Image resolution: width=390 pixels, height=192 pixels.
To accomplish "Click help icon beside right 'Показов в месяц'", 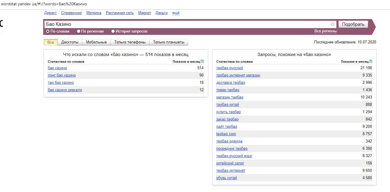I will tap(371, 62).
